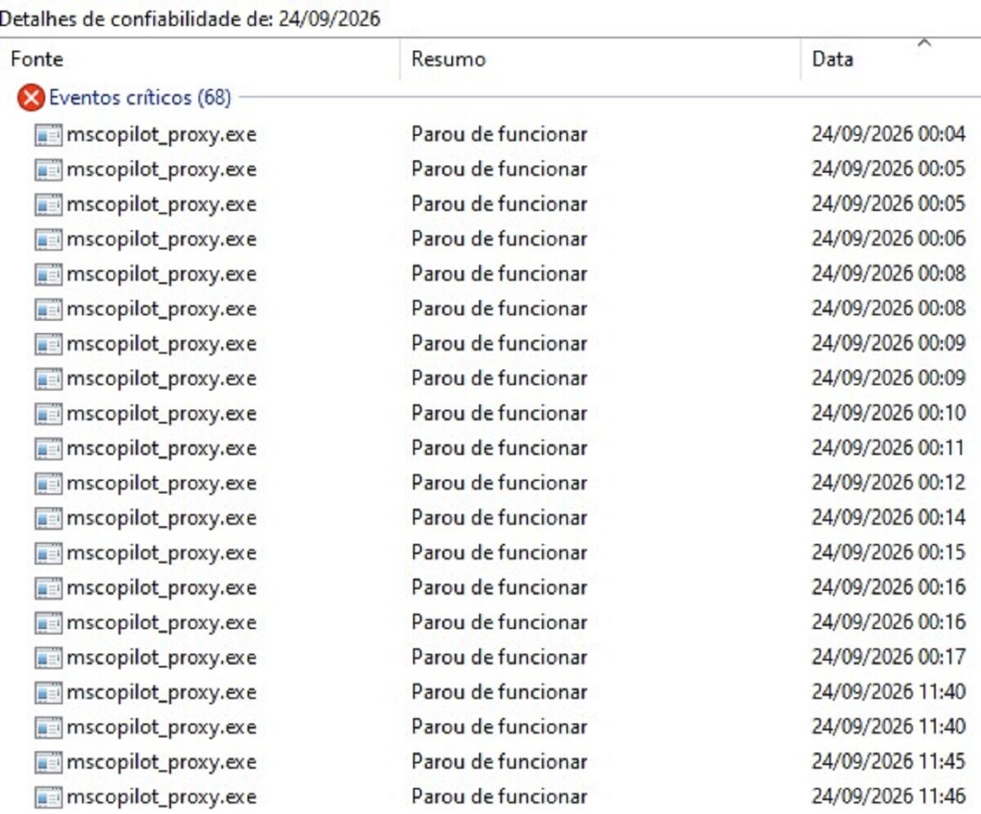Sort by the Data column header
This screenshot has width=981, height=814.
coord(832,59)
